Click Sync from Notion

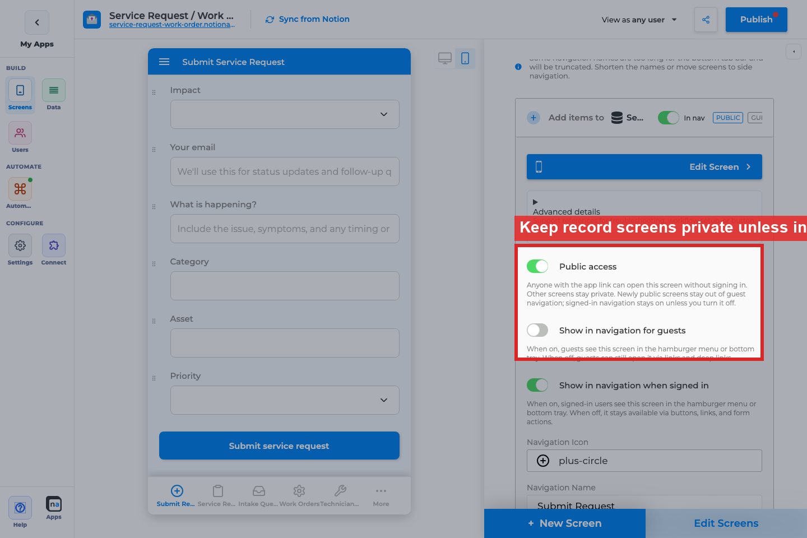point(307,19)
